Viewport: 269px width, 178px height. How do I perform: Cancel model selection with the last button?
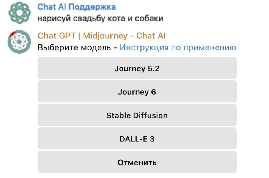pos(137,162)
